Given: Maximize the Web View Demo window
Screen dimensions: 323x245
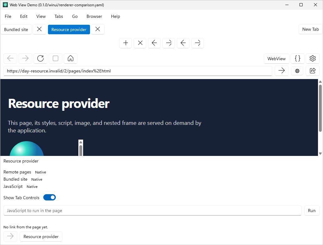Looking at the screenshot, I should 301,5.
